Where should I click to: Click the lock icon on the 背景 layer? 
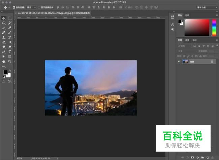pyautogui.click(x=212, y=62)
